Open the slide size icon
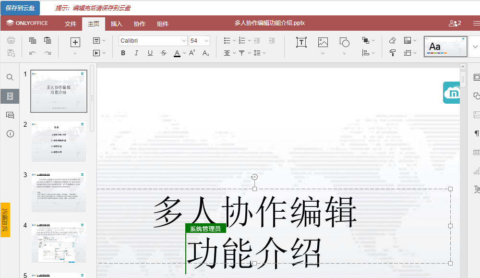 (x=408, y=53)
